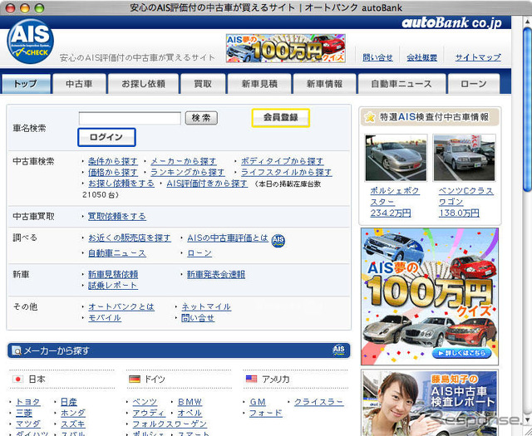The height and width of the screenshot is (436, 532).
Task: Click ランキングから探す link
Action: coord(188,173)
